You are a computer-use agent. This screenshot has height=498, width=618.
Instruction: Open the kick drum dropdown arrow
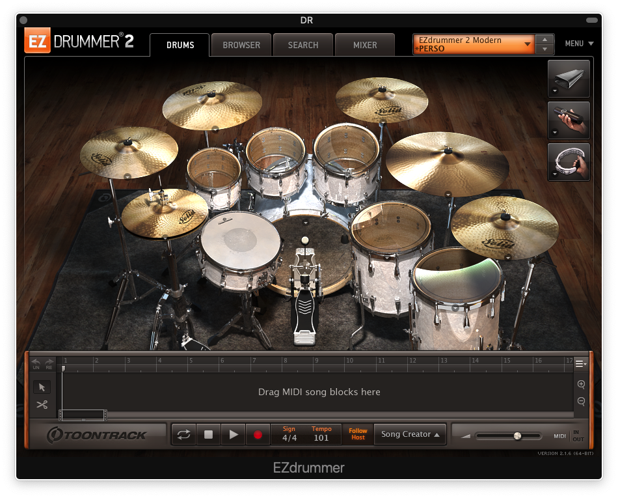tap(306, 223)
